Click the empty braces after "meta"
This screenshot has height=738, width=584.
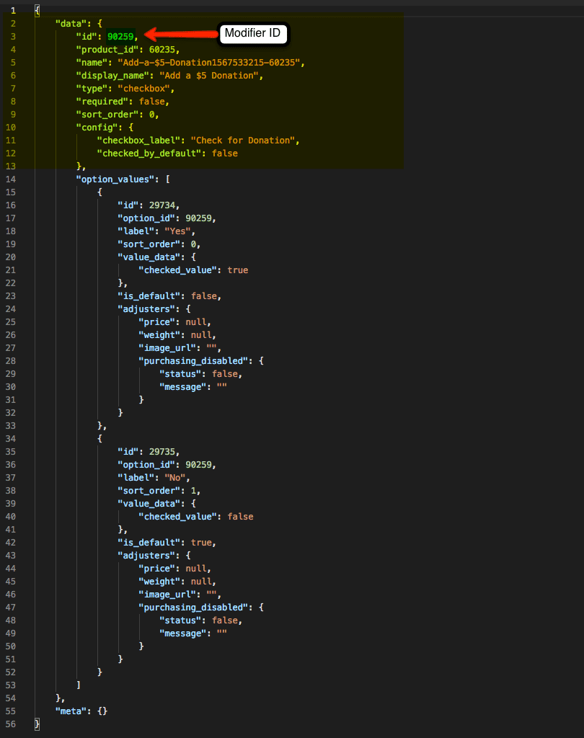click(102, 711)
